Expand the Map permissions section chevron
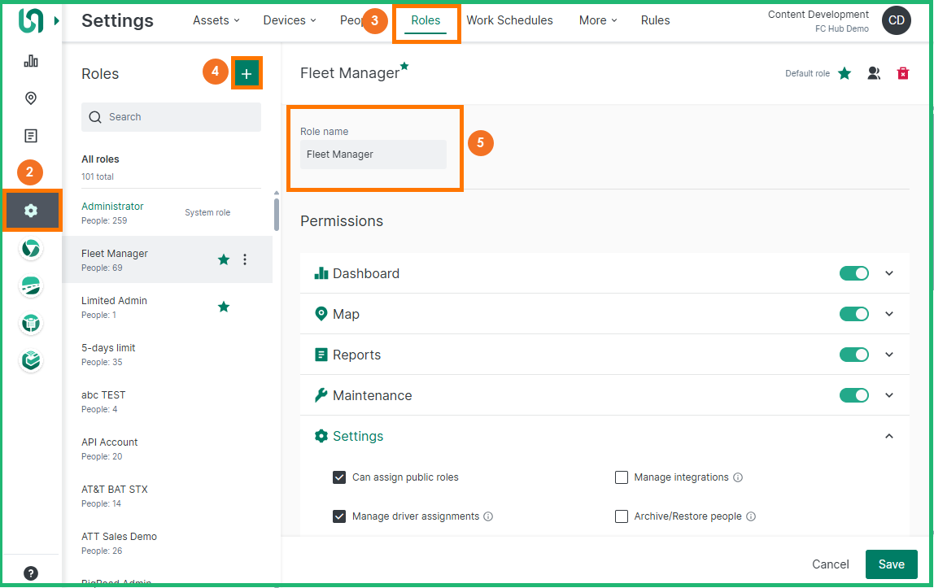The width and height of the screenshot is (934, 588). pos(889,314)
